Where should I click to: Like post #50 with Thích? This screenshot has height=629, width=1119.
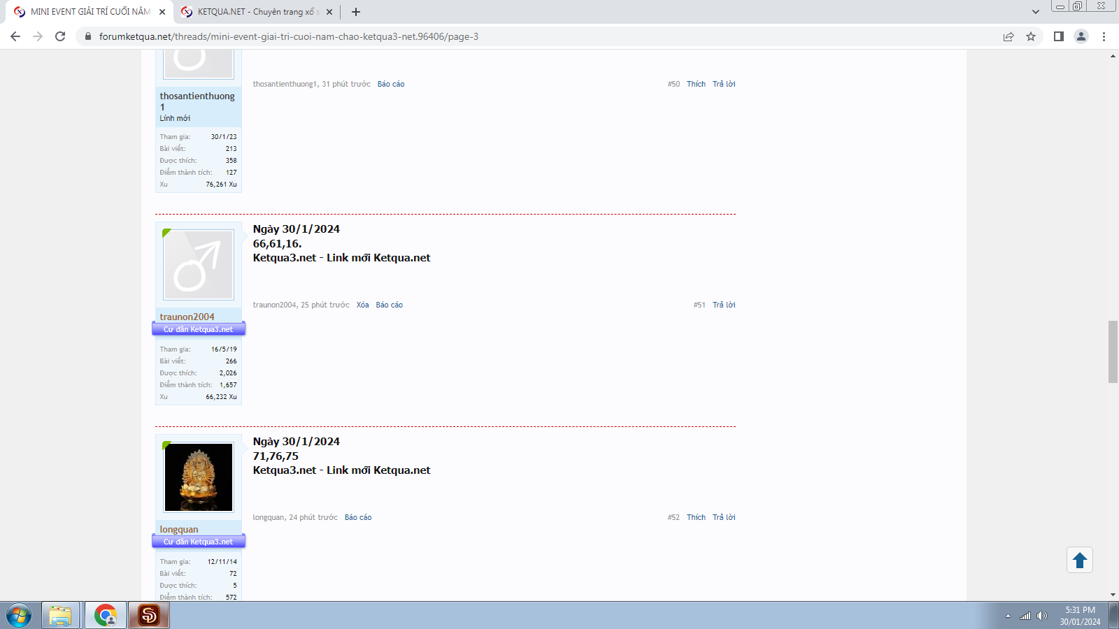click(696, 84)
